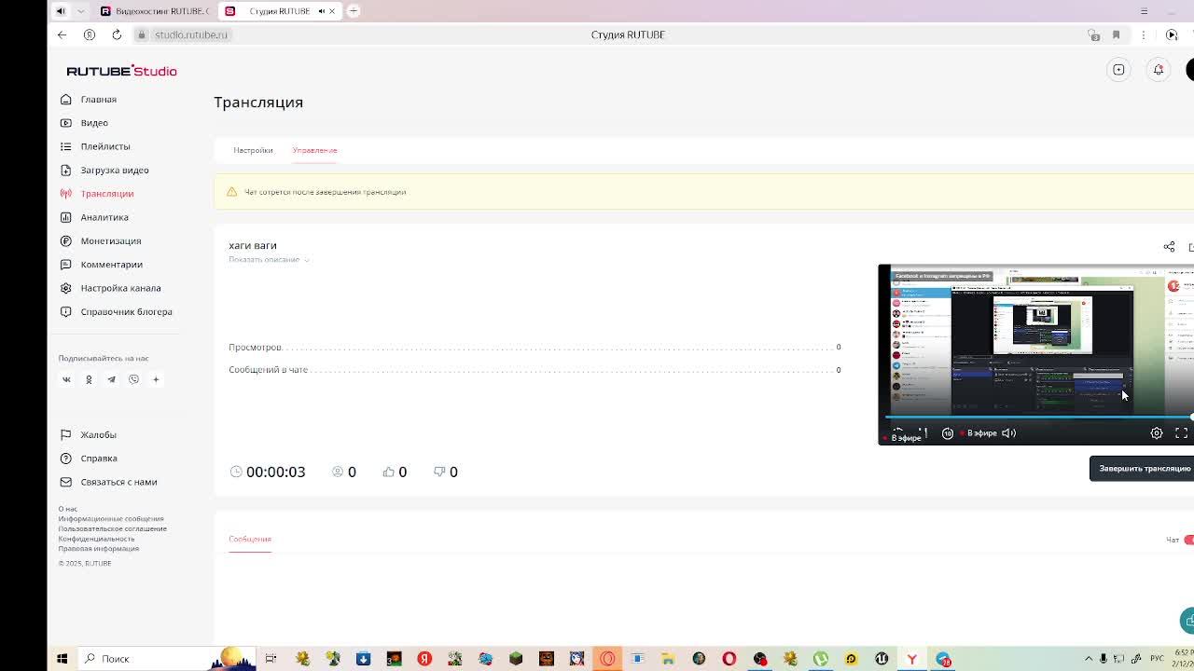This screenshot has width=1194, height=671.
Task: Open Правовая информация footer link
Action: [x=99, y=548]
